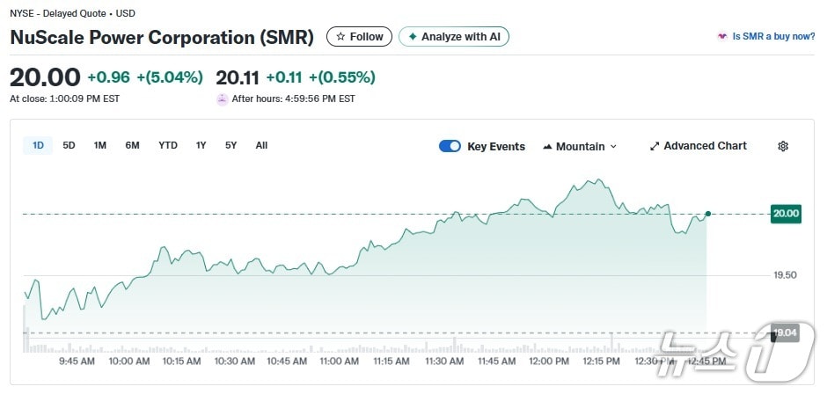Screen dimensions: 827x394
Task: Click the after hours moon icon
Action: pyautogui.click(x=222, y=99)
